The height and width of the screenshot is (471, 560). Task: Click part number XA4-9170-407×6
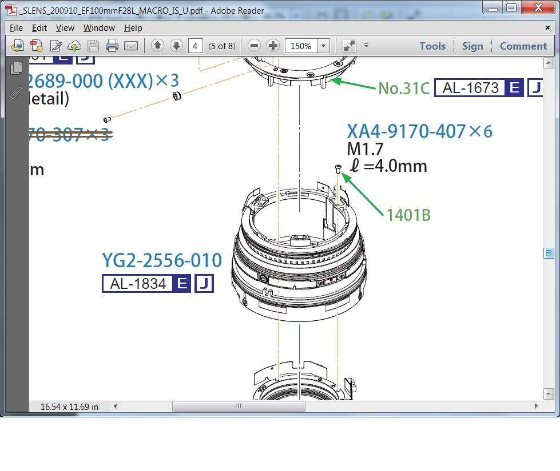pyautogui.click(x=420, y=131)
